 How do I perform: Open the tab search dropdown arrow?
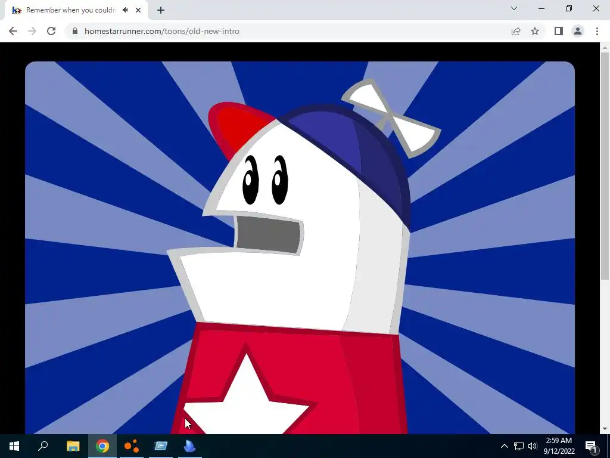(514, 8)
